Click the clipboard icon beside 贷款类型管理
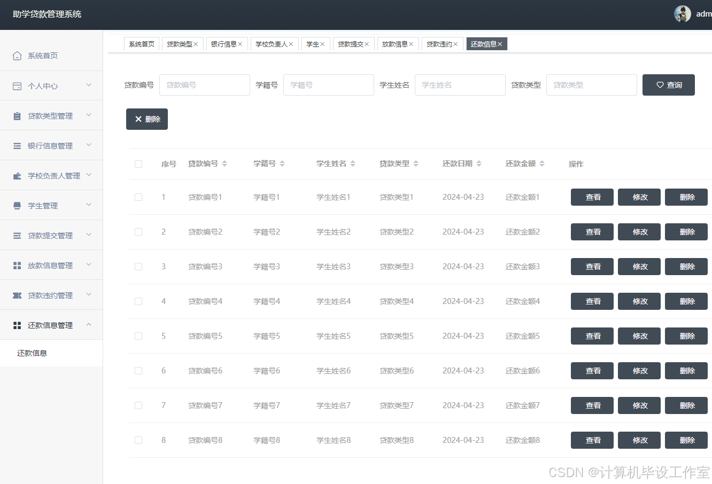This screenshot has height=484, width=712. coord(17,116)
